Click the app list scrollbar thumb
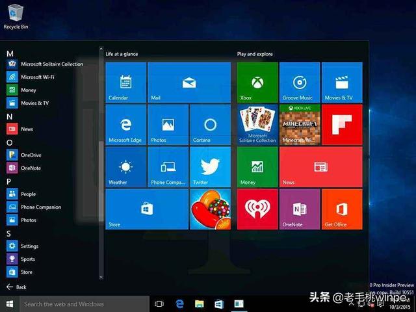This screenshot has height=312, width=416. coord(101,181)
